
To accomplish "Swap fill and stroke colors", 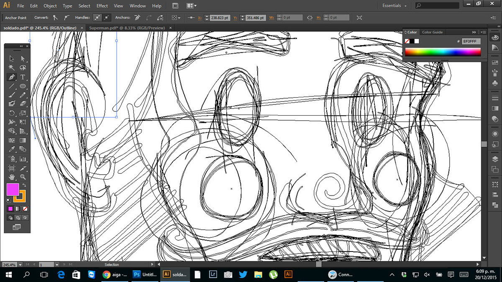I will 24,185.
